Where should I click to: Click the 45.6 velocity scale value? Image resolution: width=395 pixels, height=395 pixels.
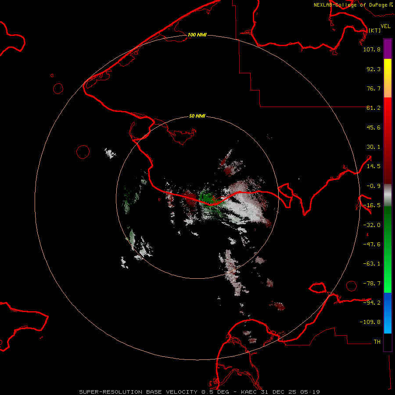373,127
